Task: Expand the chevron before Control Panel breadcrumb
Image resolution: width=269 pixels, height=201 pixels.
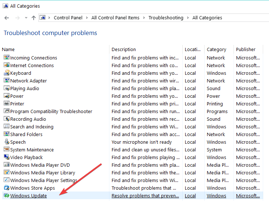Action: click(x=49, y=18)
